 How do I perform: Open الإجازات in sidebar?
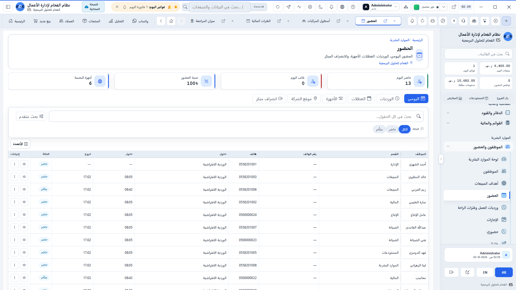[477, 220]
